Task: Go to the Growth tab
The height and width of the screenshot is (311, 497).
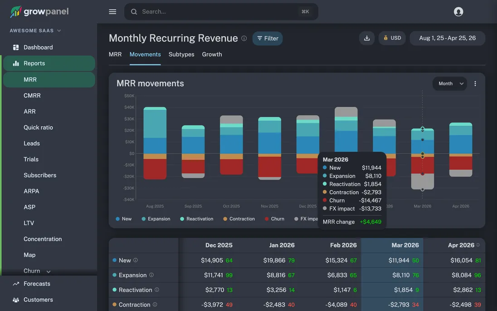Action: click(x=212, y=54)
